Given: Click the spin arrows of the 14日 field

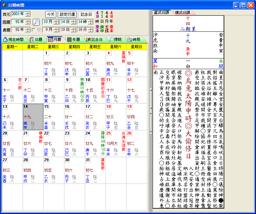Looking at the screenshot, I should pos(74,22).
